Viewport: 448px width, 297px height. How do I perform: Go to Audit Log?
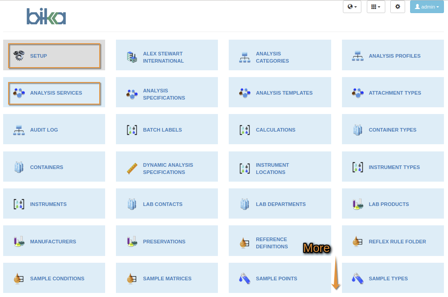(44, 130)
